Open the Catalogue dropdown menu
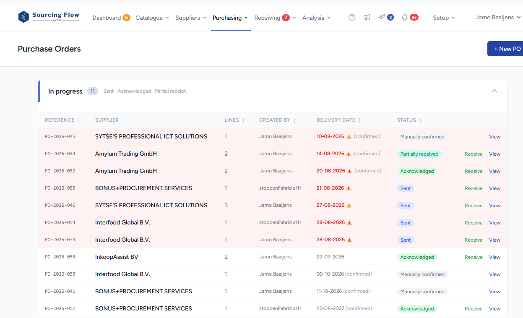523x318 pixels. (x=152, y=18)
